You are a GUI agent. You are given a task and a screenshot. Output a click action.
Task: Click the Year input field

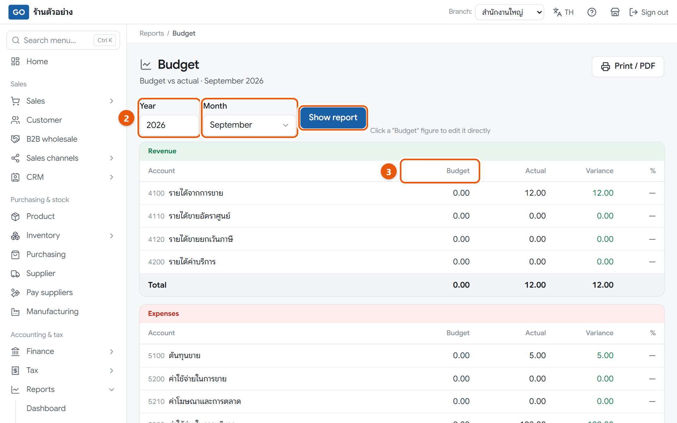click(169, 125)
